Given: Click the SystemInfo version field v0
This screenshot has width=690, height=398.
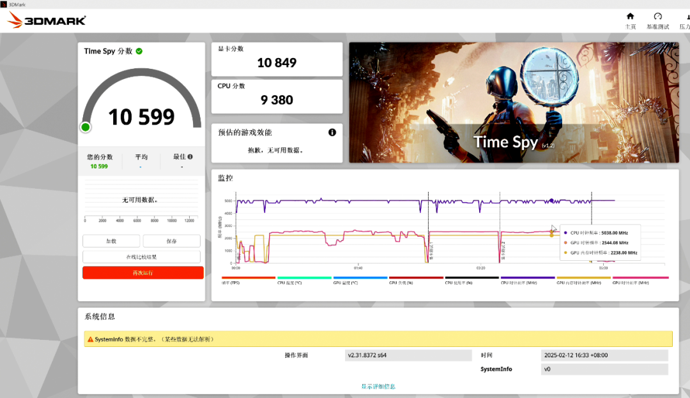Looking at the screenshot, I should pyautogui.click(x=604, y=369).
